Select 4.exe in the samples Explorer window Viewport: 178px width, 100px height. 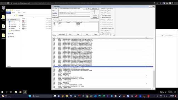[x=24, y=27]
